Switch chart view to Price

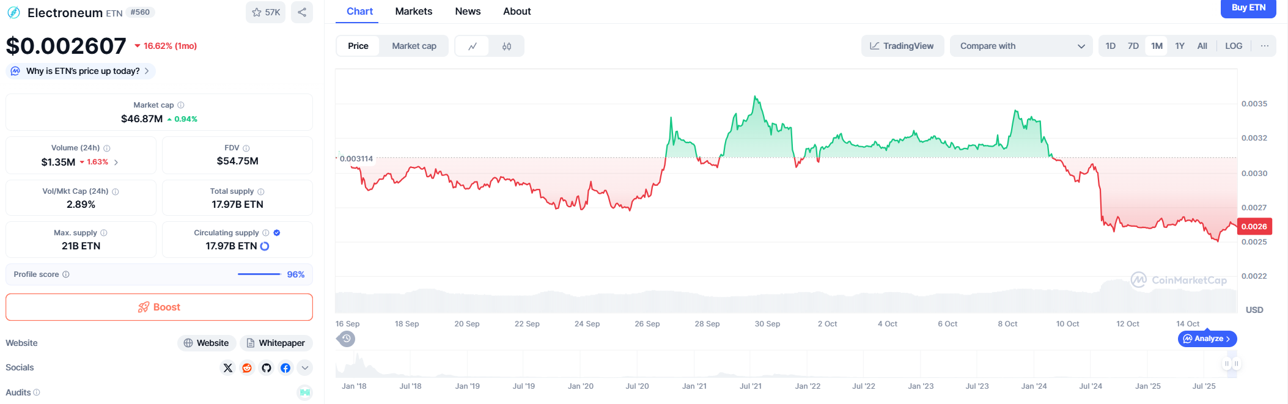(358, 46)
